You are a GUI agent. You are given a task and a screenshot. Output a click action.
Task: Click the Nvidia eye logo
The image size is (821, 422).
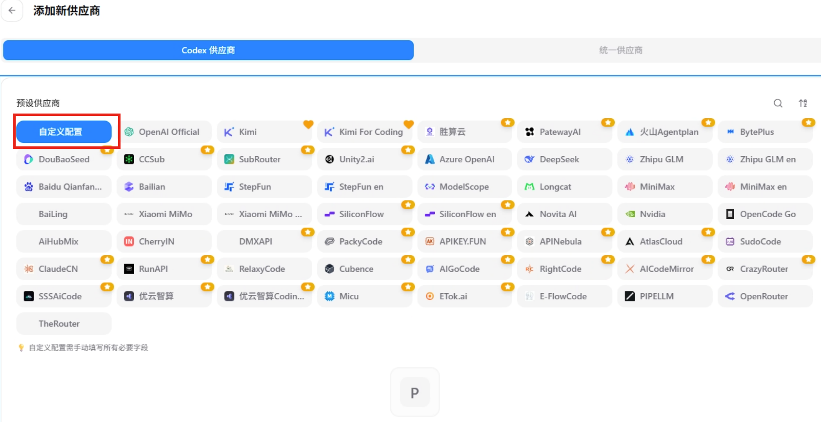630,214
